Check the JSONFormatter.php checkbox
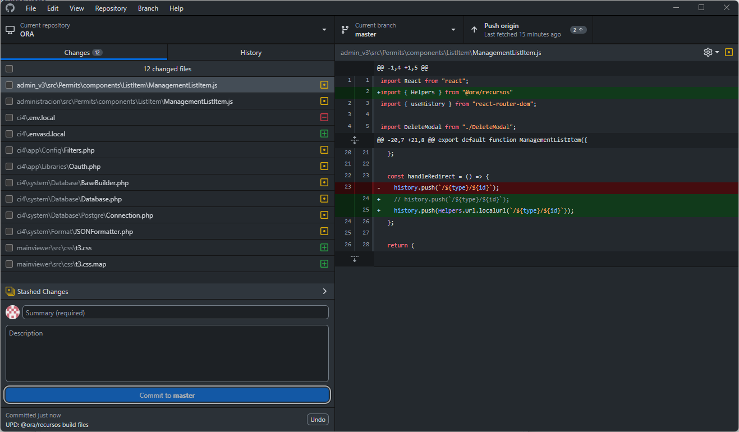 click(x=10, y=232)
